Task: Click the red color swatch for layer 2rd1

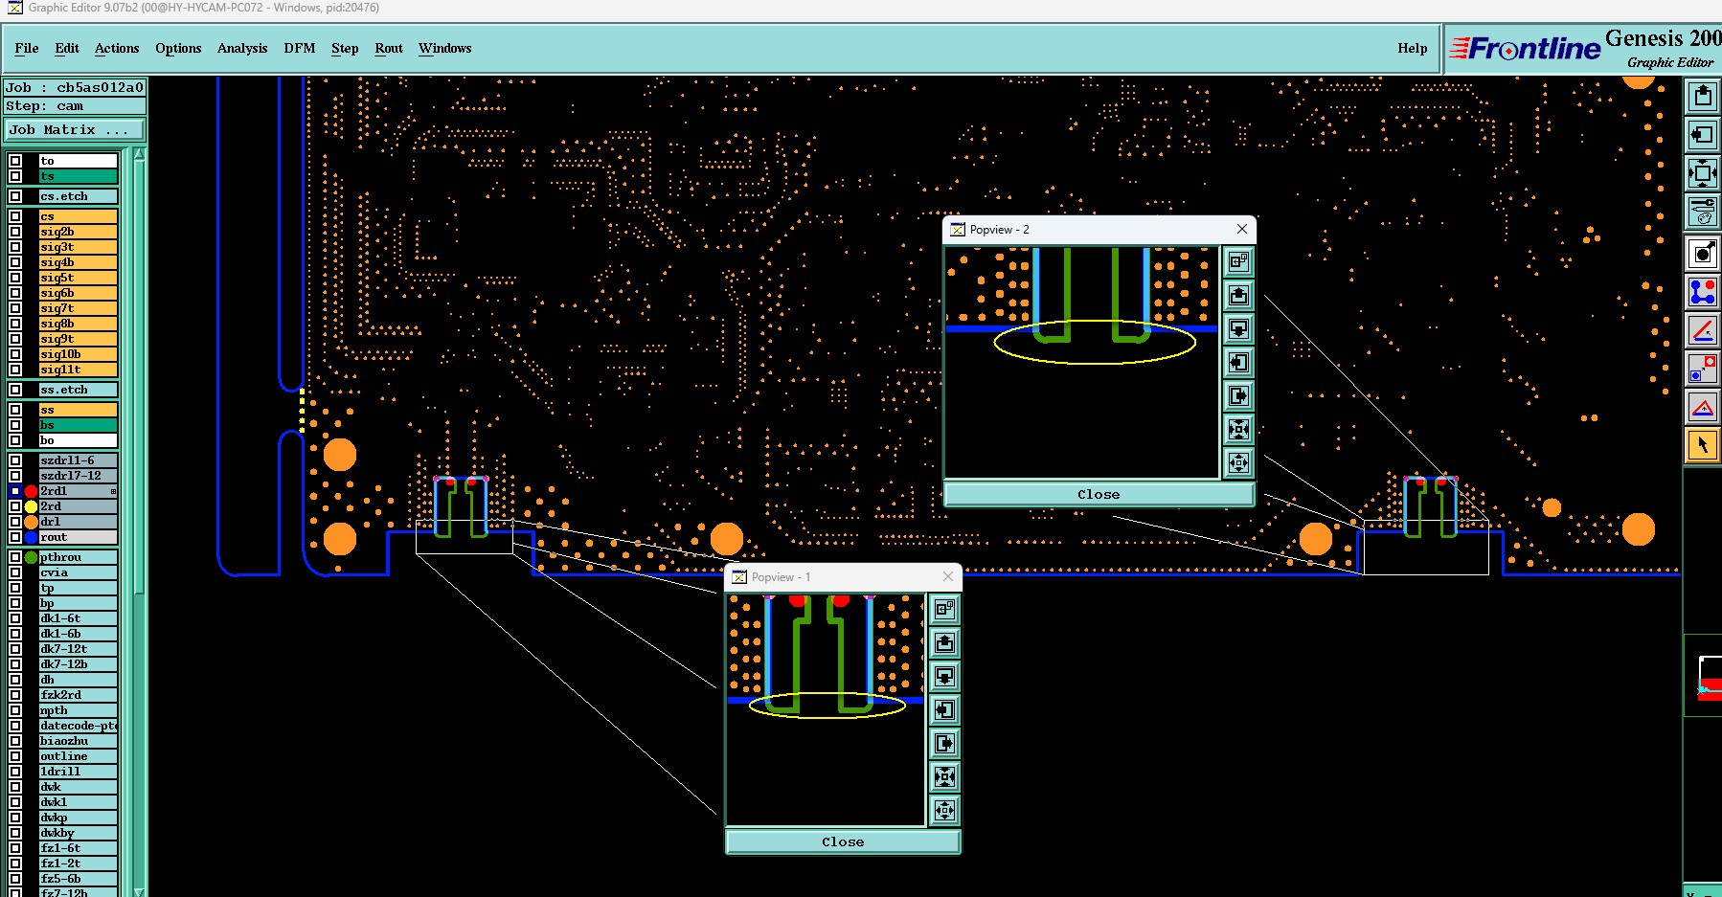Action: tap(32, 491)
